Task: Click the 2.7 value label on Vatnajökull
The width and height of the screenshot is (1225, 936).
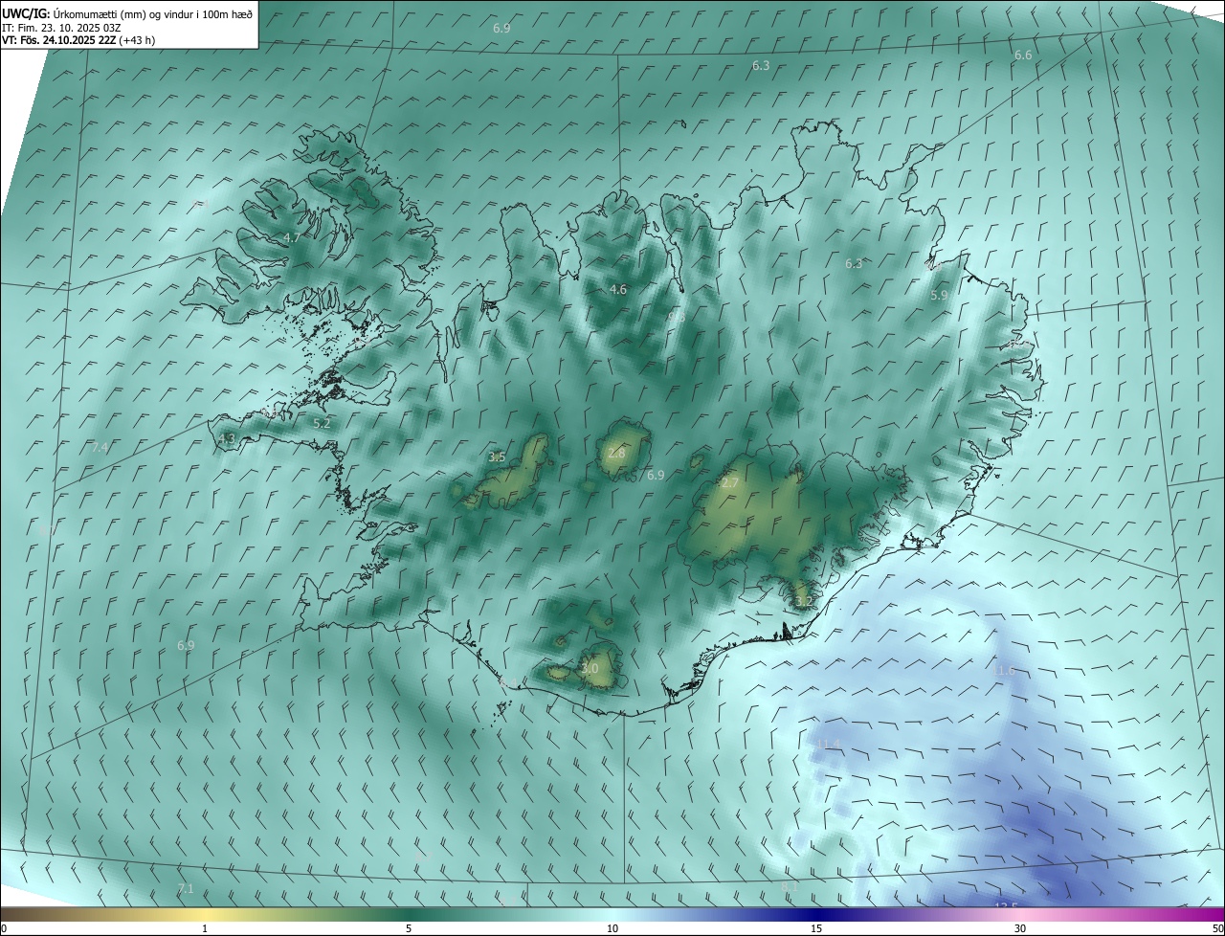Action: (x=729, y=483)
